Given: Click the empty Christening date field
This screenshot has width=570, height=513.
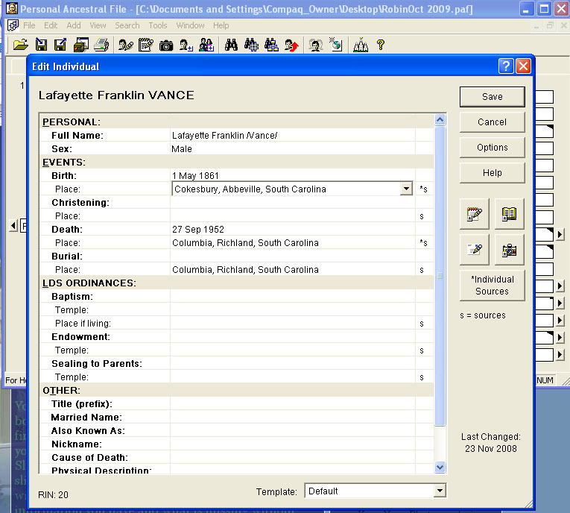Looking at the screenshot, I should tap(293, 202).
